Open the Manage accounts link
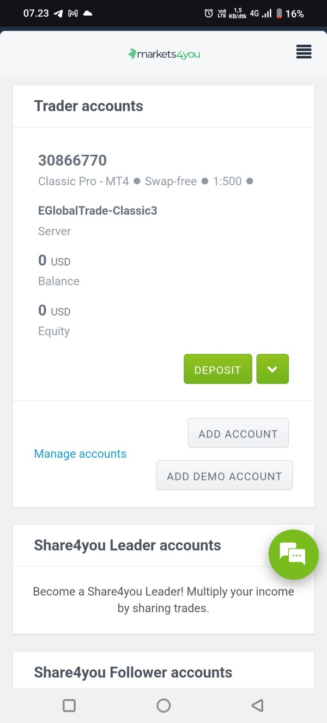 [x=80, y=454]
